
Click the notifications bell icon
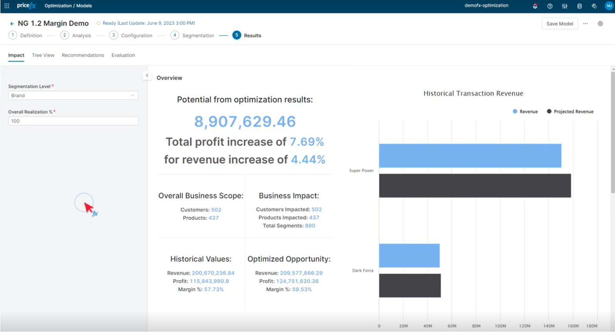pos(535,6)
